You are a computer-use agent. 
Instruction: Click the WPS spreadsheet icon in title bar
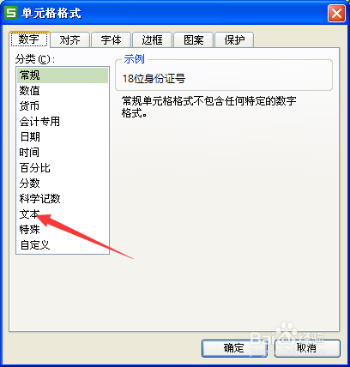(11, 13)
